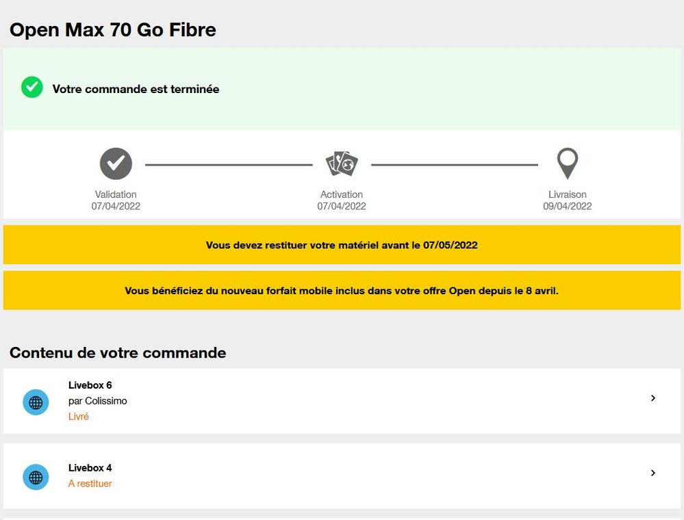Expand Livebox 4 details with chevron
This screenshot has width=684, height=520.
[x=653, y=473]
